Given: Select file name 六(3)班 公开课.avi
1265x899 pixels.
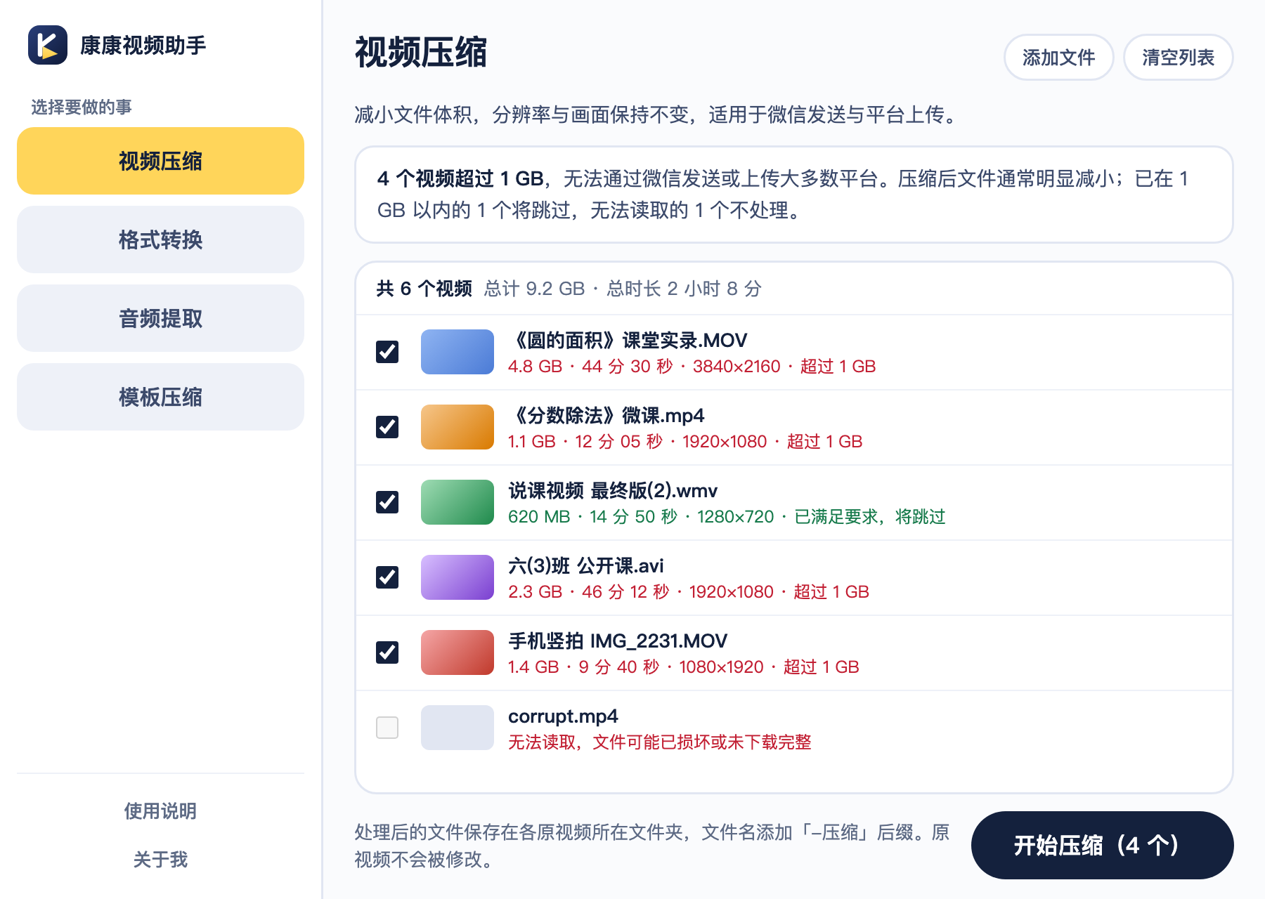Looking at the screenshot, I should 586,566.
